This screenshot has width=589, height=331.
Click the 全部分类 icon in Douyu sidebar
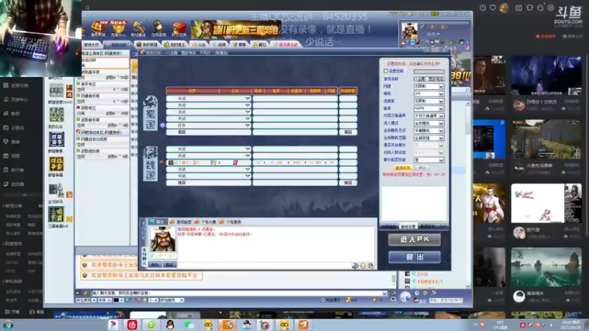pyautogui.click(x=6, y=85)
